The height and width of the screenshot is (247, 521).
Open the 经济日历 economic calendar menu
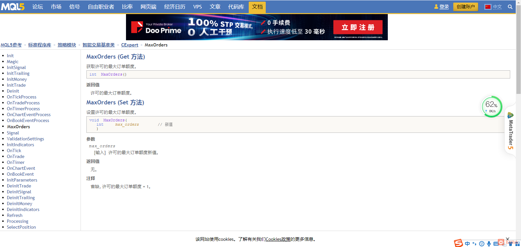coord(175,7)
